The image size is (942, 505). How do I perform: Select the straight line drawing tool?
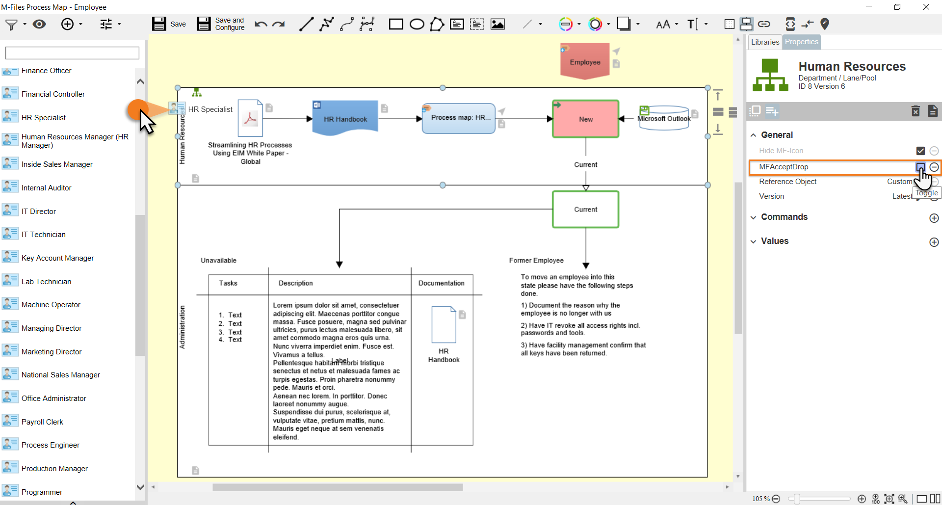click(x=306, y=24)
